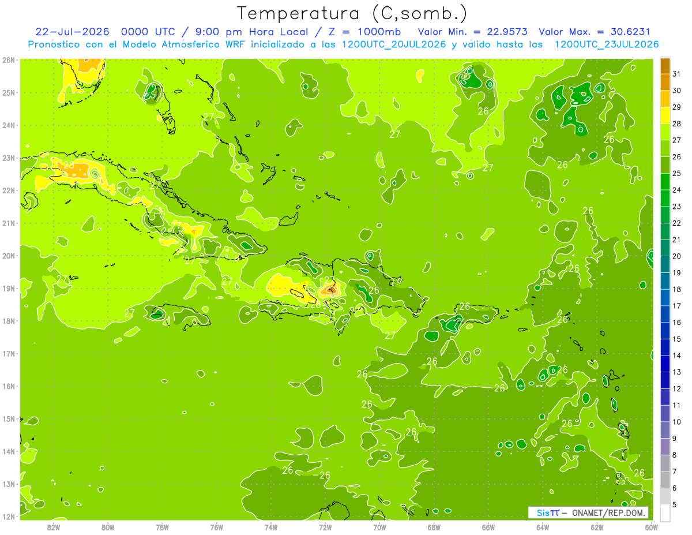This screenshot has width=692, height=535.
Task: Click the initialization time '1200UTC_20JUL2026'
Action: click(x=394, y=44)
